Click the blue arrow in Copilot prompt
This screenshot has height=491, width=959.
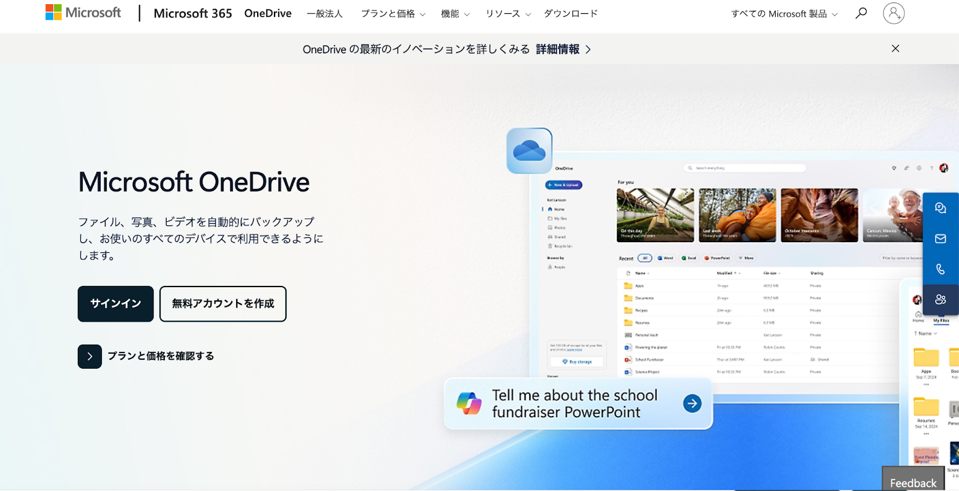click(692, 403)
